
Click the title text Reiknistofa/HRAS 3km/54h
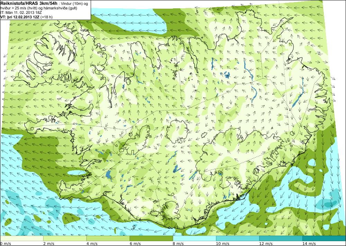29,3
